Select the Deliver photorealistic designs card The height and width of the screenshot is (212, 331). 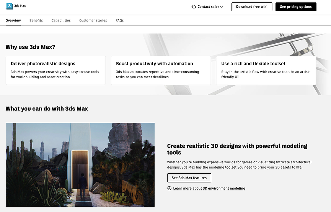[56, 70]
